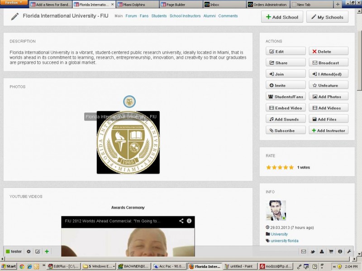Click the Twitter bird icon in the bottom bar
This screenshot has height=271, width=362.
pos(313,252)
